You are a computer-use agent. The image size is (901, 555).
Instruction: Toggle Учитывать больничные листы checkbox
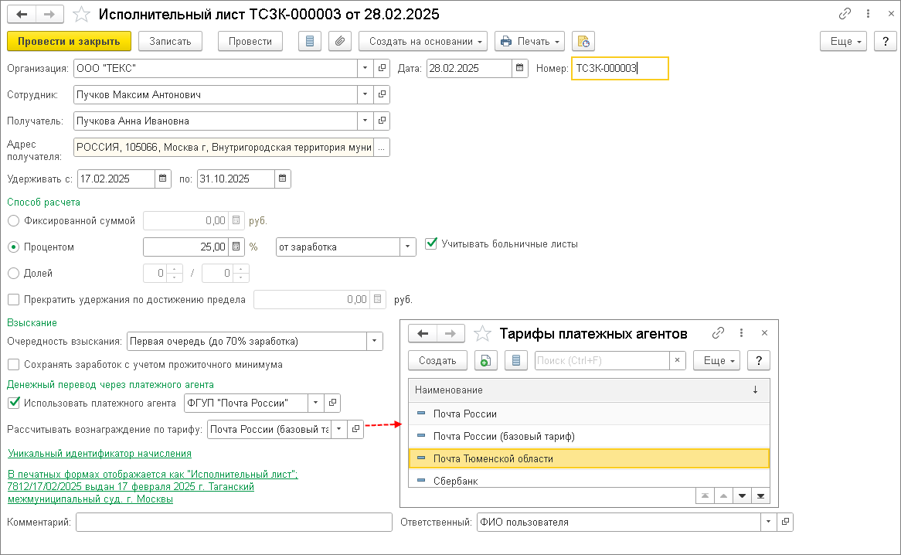(x=431, y=243)
